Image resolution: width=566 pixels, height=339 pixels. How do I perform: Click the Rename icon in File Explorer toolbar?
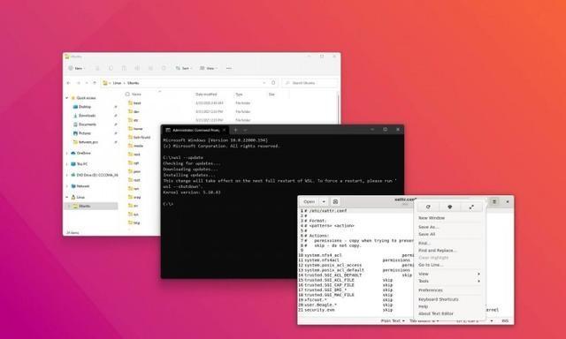click(137, 68)
